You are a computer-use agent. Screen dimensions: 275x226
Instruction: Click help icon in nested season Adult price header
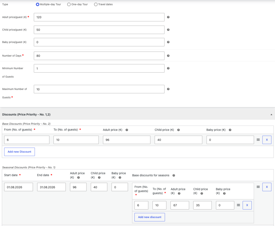coord(179,193)
